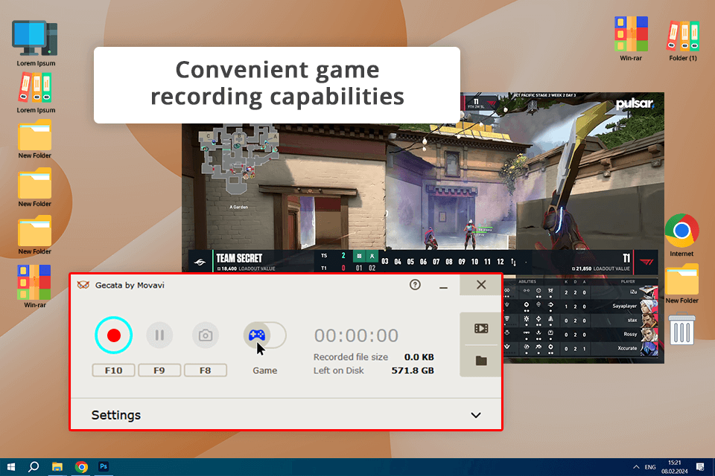The height and width of the screenshot is (476, 715).
Task: Select the third New Folder above Win-rar
Action: click(x=35, y=235)
